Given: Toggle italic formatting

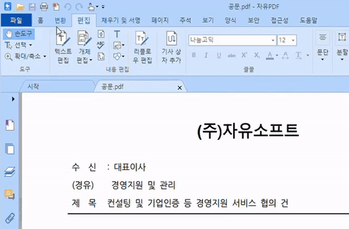Looking at the screenshot, I should coord(206,55).
